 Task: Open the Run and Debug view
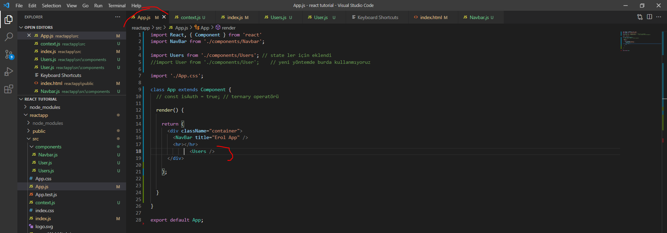coord(9,72)
